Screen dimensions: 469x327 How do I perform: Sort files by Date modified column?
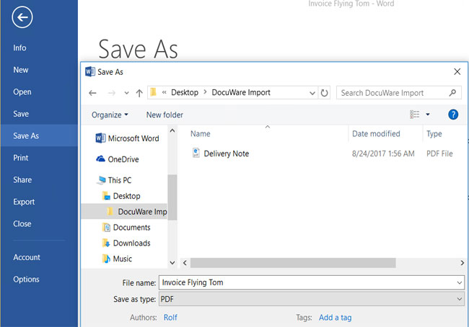[x=376, y=134]
